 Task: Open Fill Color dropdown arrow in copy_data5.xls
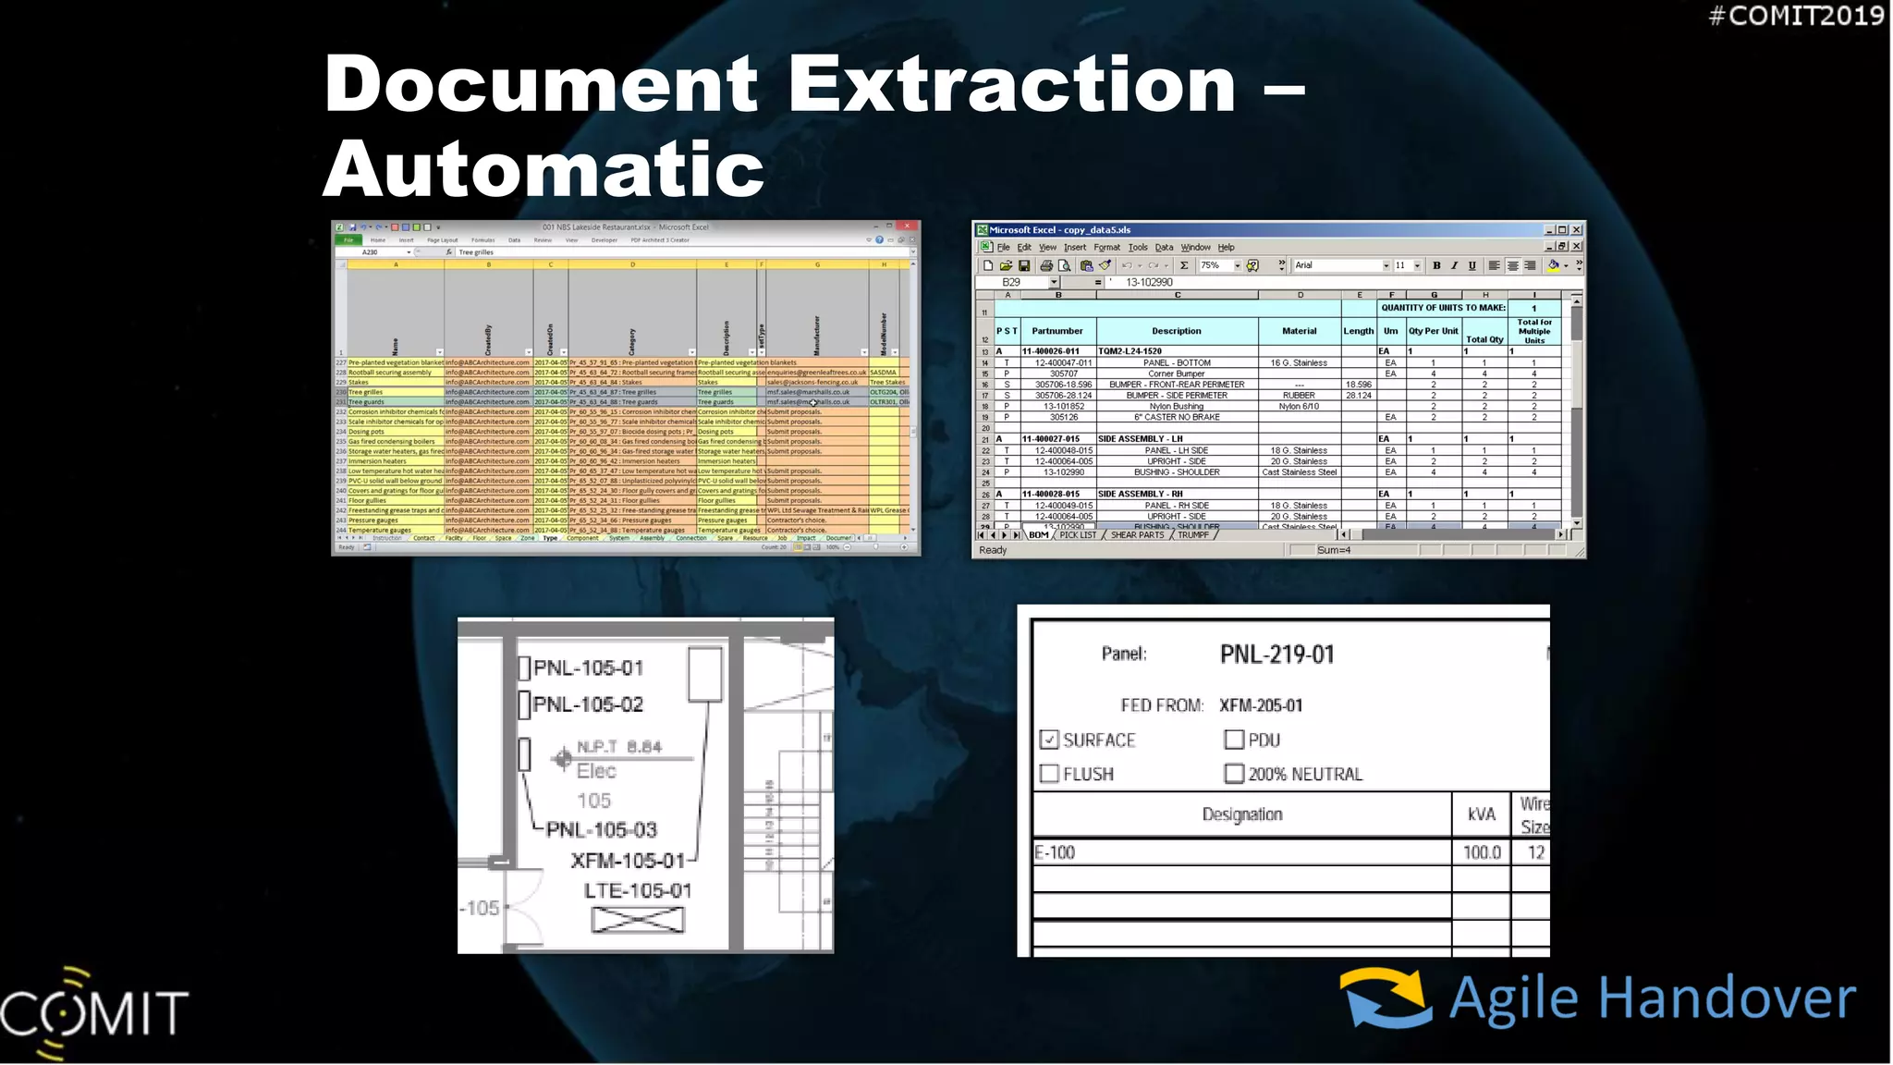[x=1566, y=265]
